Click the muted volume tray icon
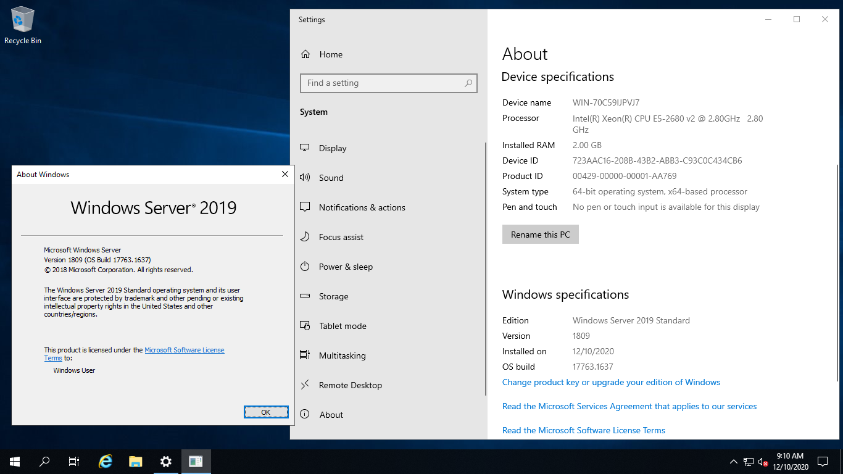This screenshot has height=474, width=843. 763,462
